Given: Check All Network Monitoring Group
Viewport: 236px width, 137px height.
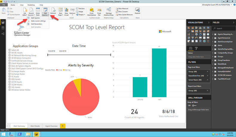Looking at the screenshot, I should pos(10,55).
